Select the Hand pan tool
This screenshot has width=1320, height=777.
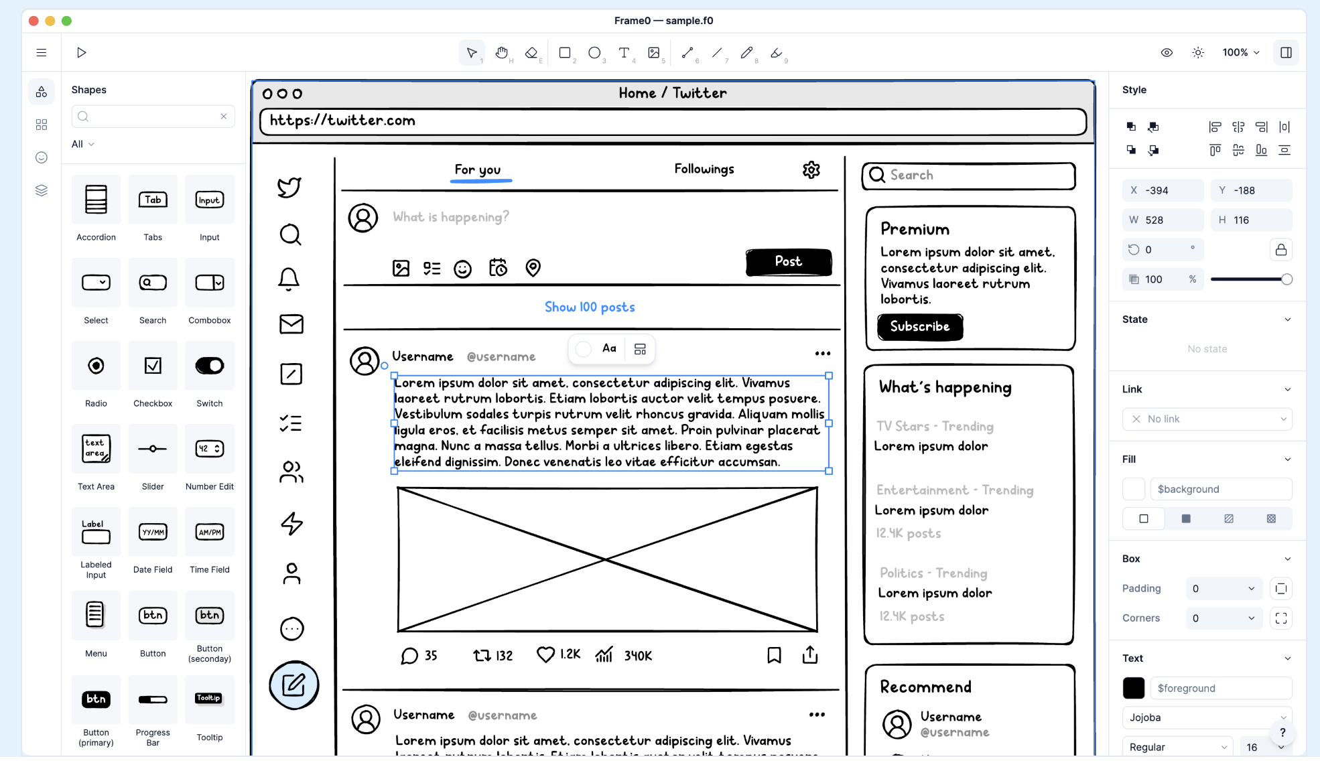click(502, 53)
